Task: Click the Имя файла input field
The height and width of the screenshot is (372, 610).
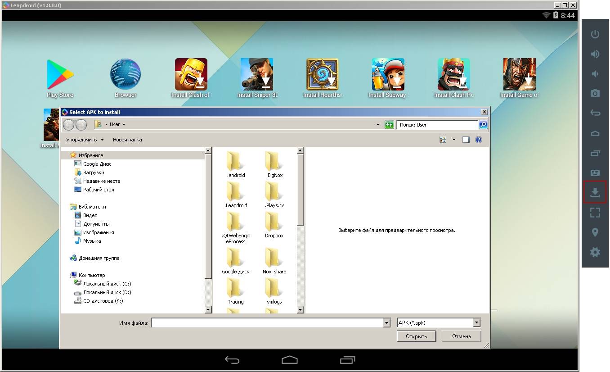Action: pos(267,323)
